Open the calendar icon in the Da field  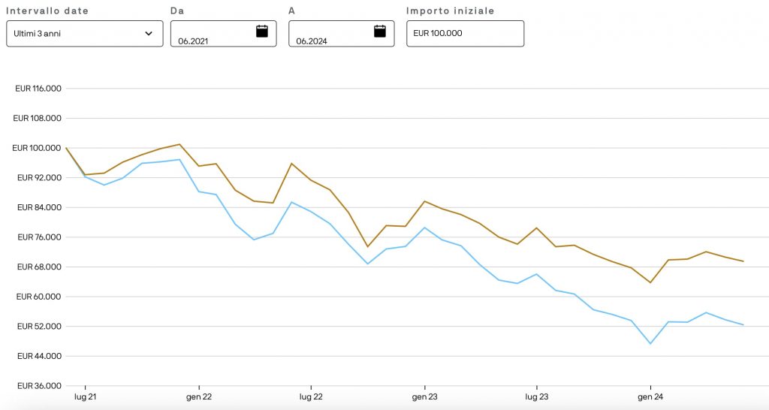pos(261,32)
